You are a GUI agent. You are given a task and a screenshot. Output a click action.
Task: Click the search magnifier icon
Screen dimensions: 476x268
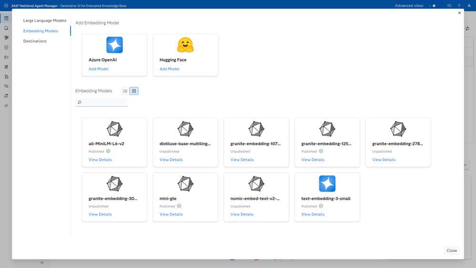(80, 103)
